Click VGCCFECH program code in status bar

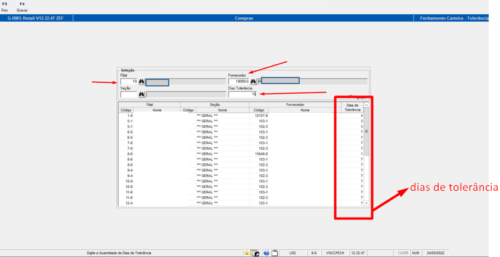(x=335, y=253)
